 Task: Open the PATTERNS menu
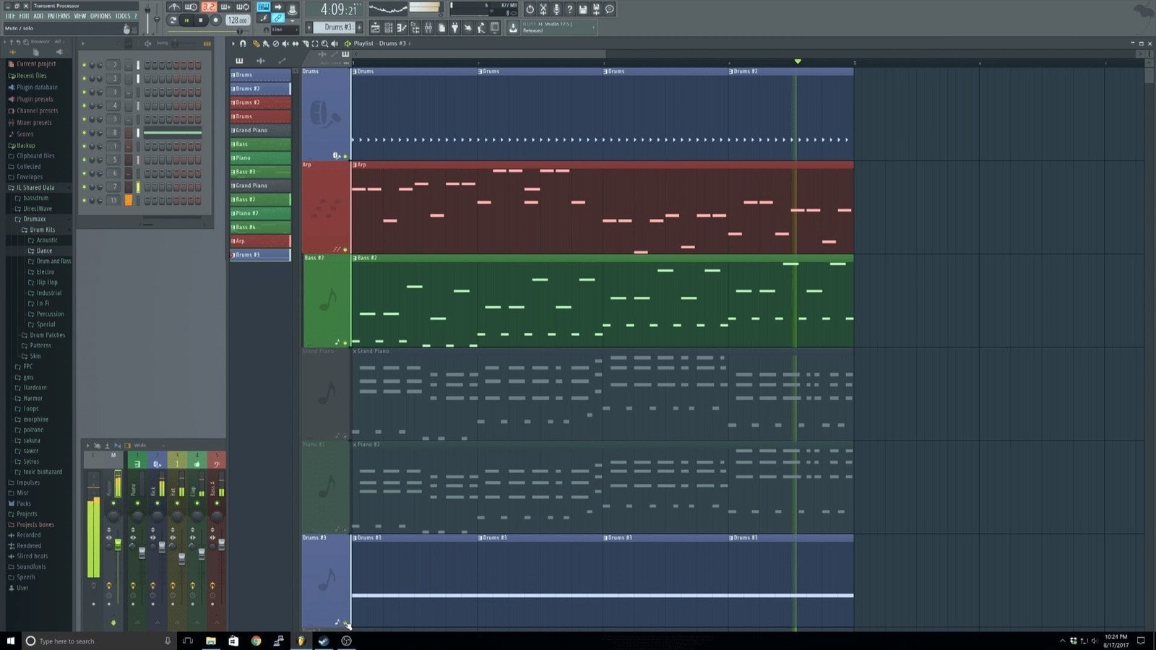point(59,16)
